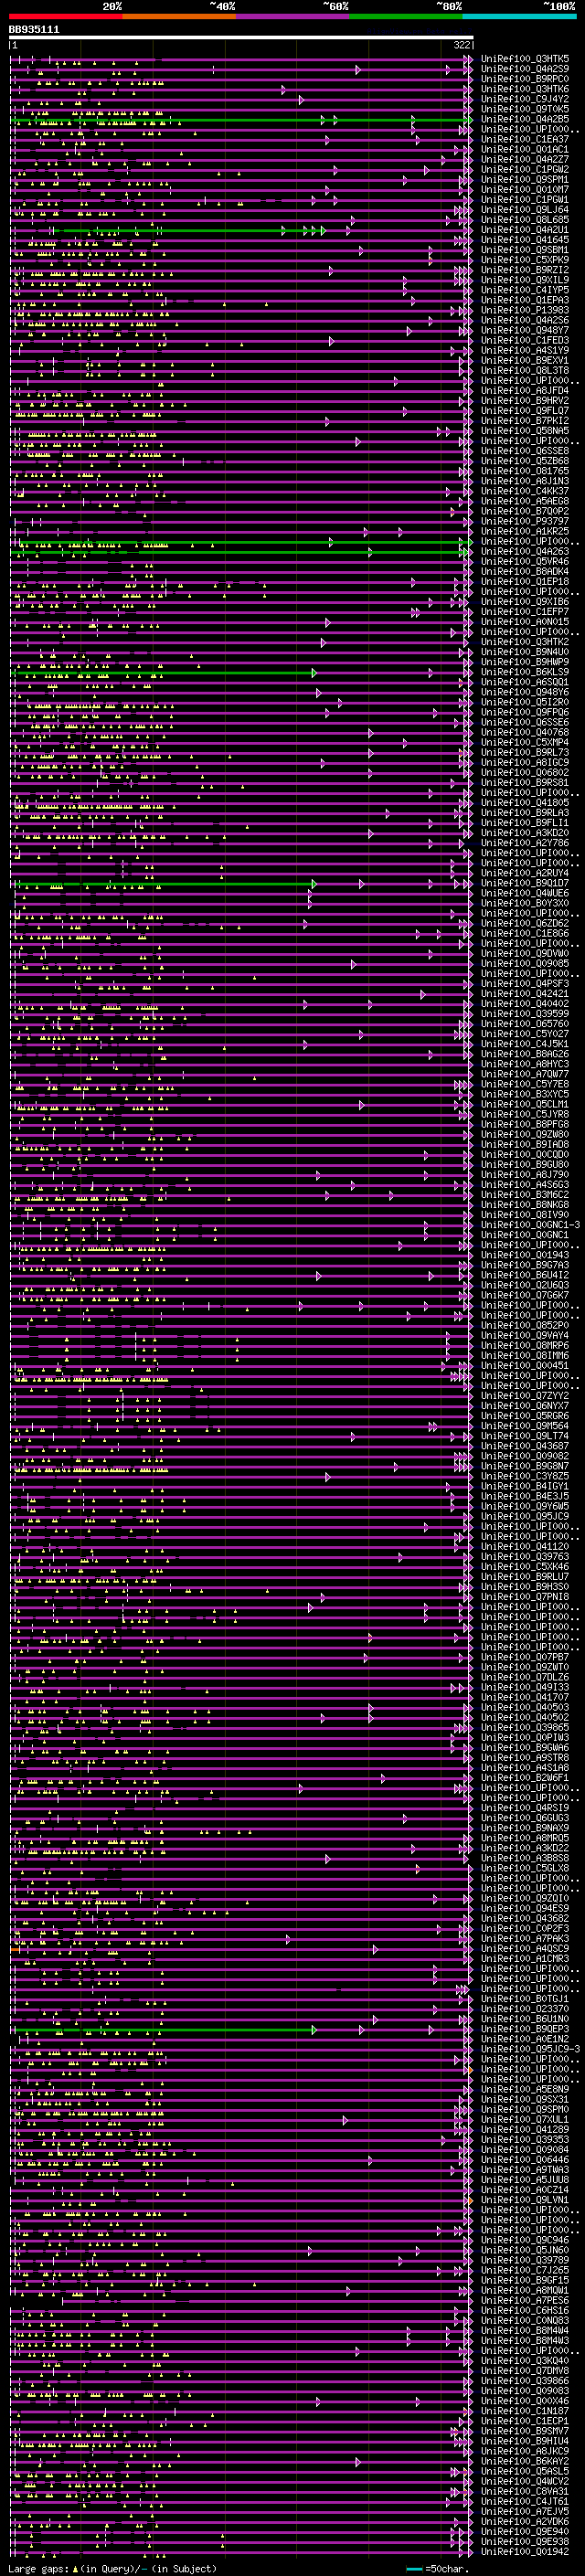Open the UniRef100_A7QW77 hit
Screen dimensions: 585x2576
click(525, 1074)
